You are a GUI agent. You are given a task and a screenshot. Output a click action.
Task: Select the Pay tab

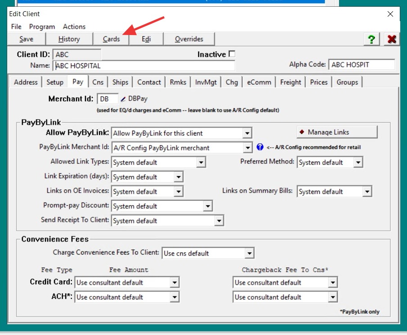click(78, 82)
